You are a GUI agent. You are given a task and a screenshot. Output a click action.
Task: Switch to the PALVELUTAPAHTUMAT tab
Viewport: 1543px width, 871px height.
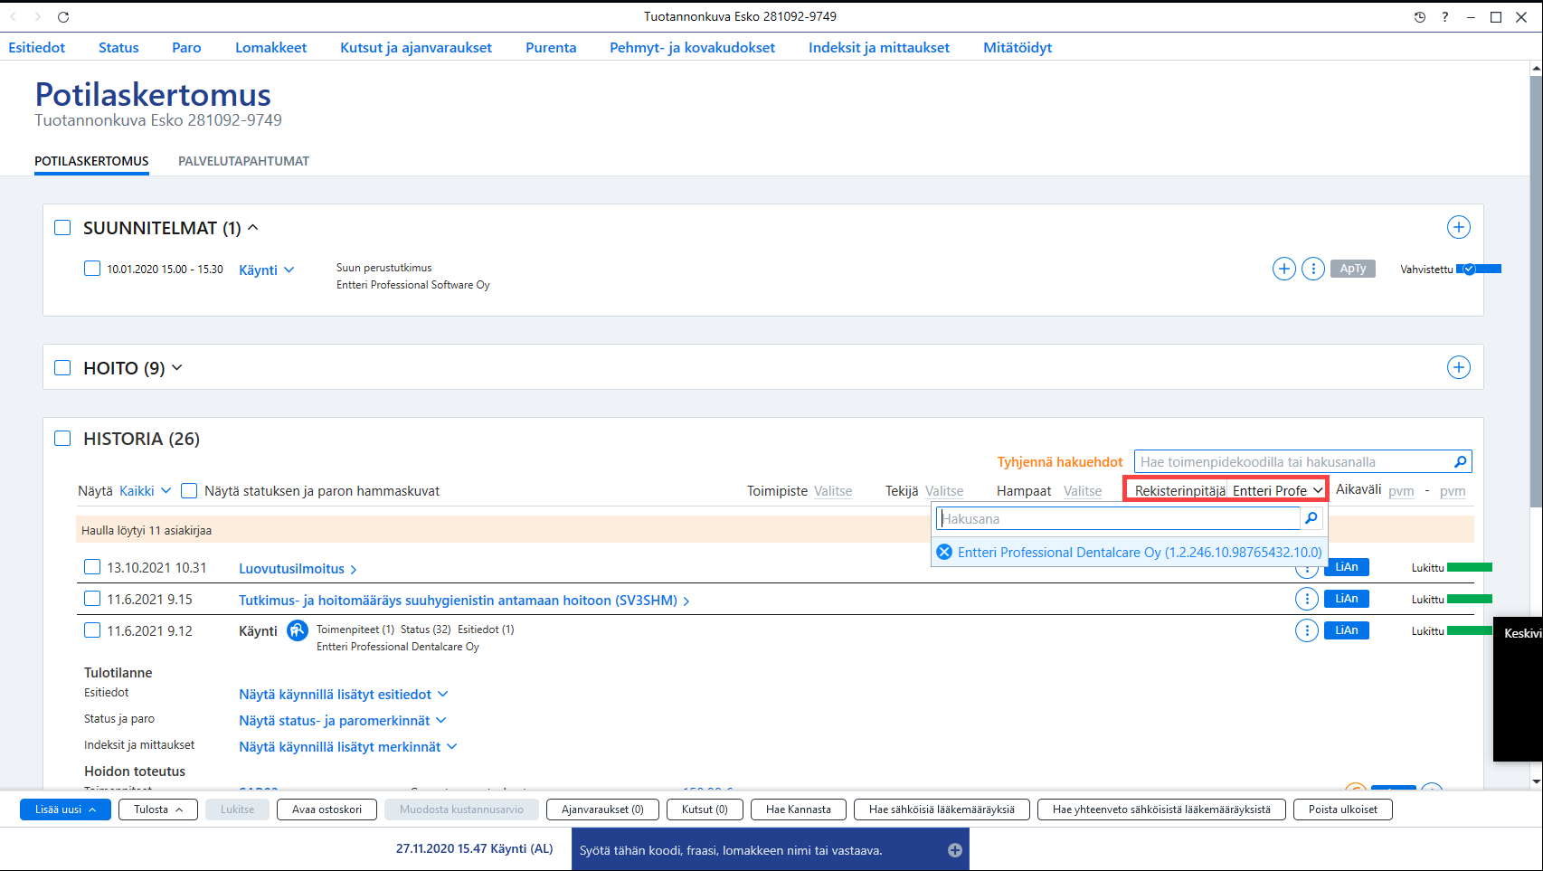coord(243,161)
